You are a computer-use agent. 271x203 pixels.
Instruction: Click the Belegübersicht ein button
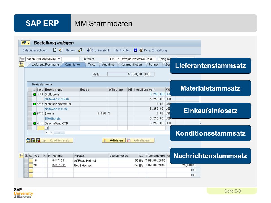35,50
